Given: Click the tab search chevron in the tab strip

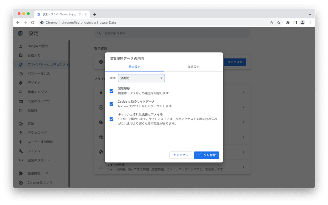Looking at the screenshot, I should coord(310,15).
